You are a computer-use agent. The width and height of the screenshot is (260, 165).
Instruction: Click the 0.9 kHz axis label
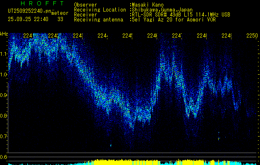4,95
